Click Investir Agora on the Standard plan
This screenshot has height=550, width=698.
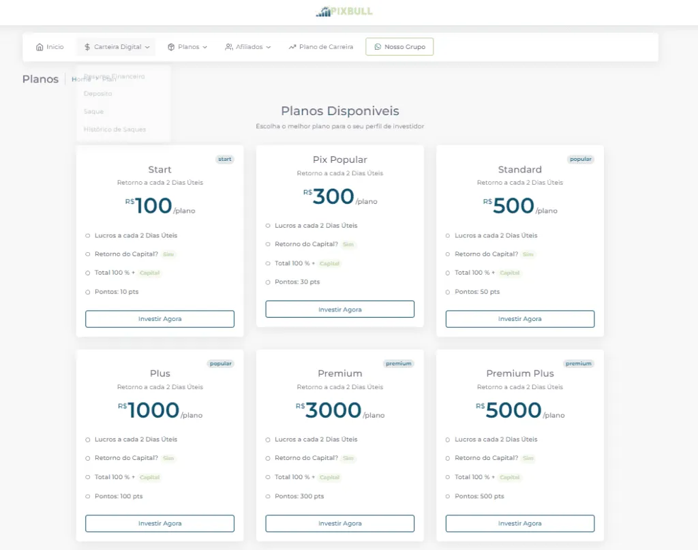point(519,318)
